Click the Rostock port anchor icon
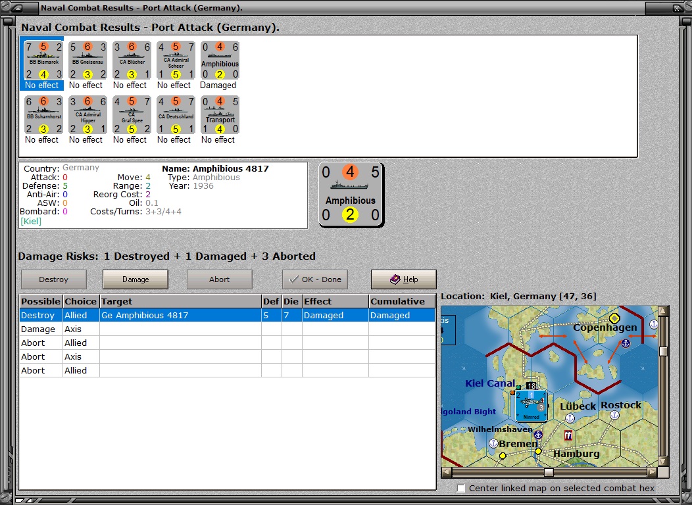692x505 pixels. [x=615, y=416]
